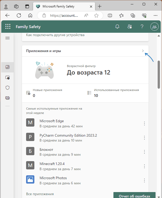The height and width of the screenshot is (198, 162).
Task: Open options menu for Microsoft Edge
Action: (144, 123)
